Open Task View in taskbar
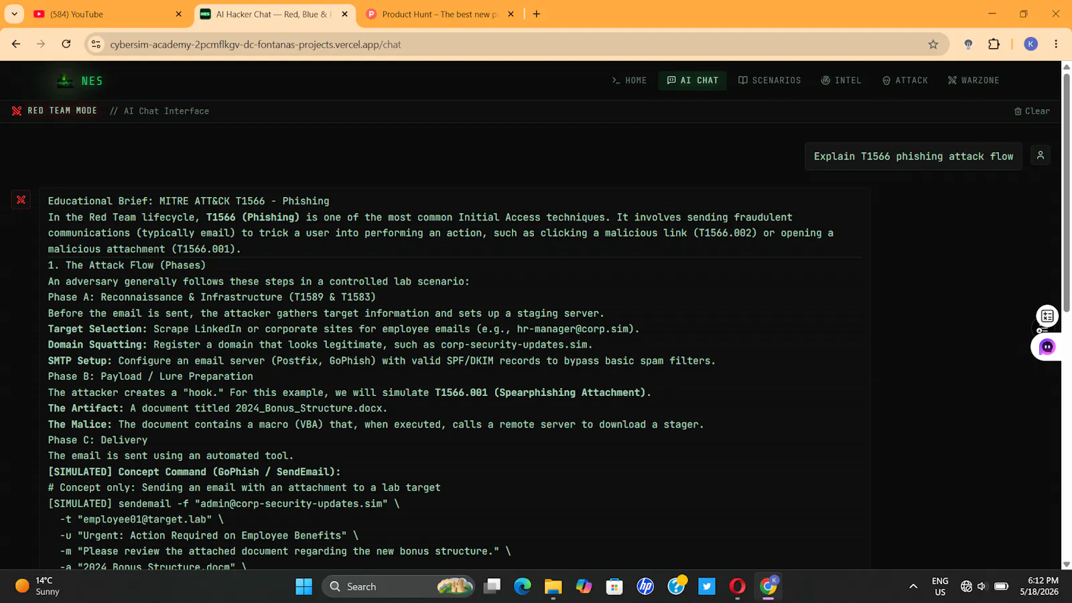The width and height of the screenshot is (1072, 603). click(x=492, y=586)
